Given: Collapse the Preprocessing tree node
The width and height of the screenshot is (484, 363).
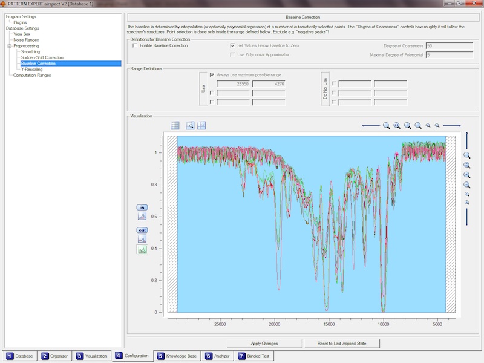Looking at the screenshot, I should pyautogui.click(x=9, y=46).
